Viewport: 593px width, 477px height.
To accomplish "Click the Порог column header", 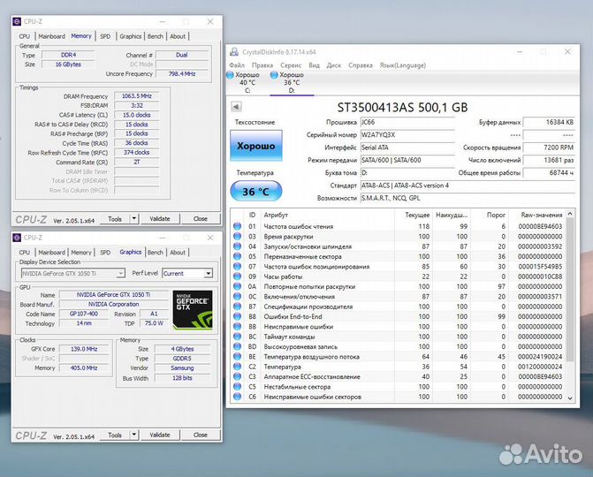I will pyautogui.click(x=490, y=215).
